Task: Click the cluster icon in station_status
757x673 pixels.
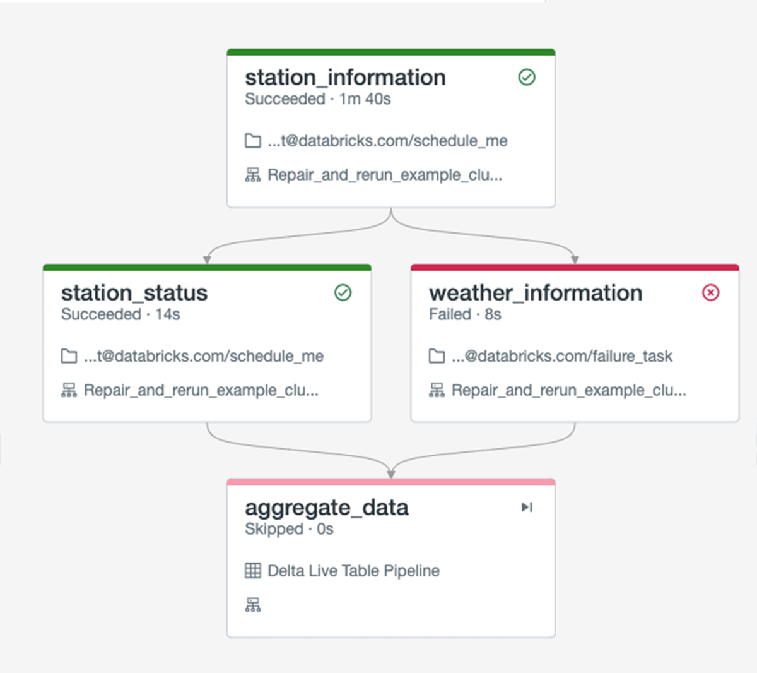Action: (x=69, y=390)
